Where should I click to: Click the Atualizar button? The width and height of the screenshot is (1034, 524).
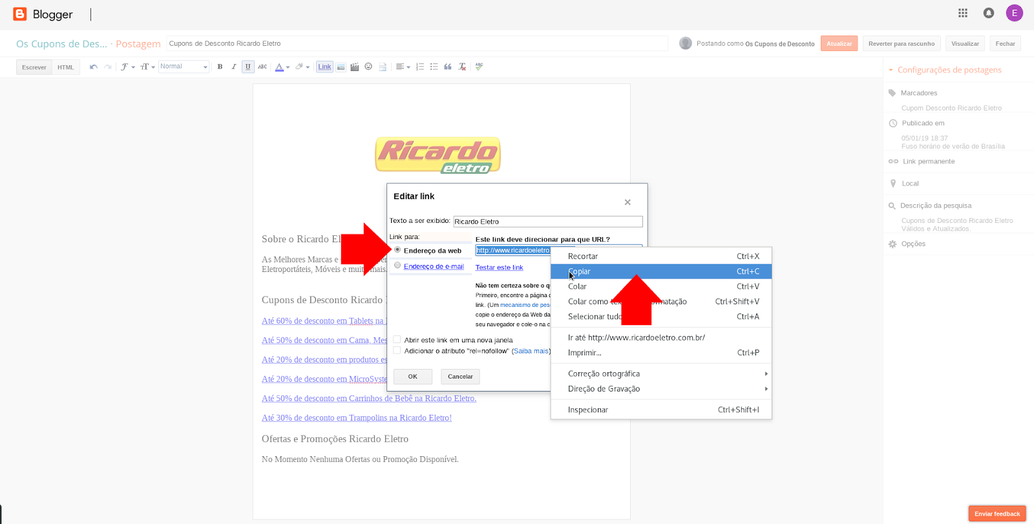tap(839, 43)
